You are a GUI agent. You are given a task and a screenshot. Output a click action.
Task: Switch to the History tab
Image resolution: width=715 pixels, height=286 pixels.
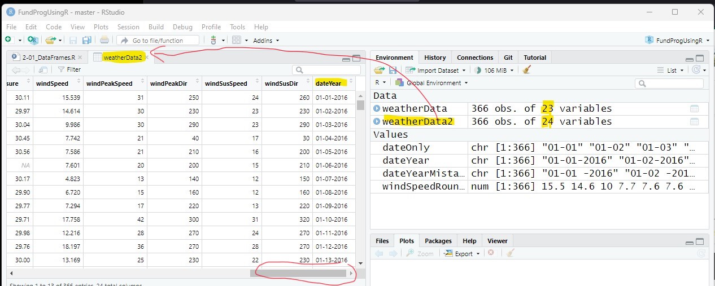[x=435, y=58]
